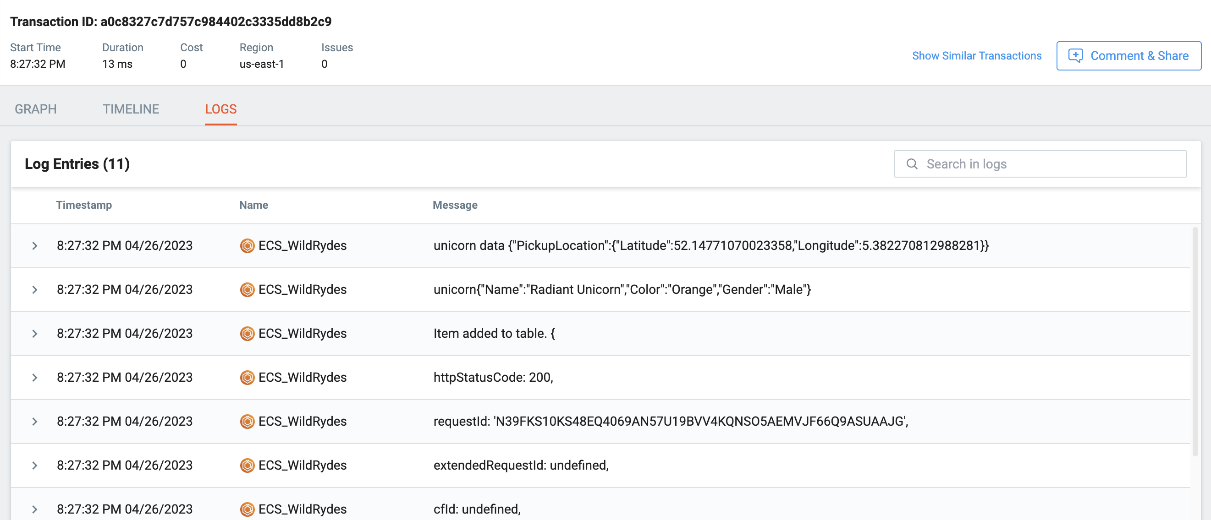1211x520 pixels.
Task: Expand the Radiant Unicorn log entry
Action: (35, 290)
